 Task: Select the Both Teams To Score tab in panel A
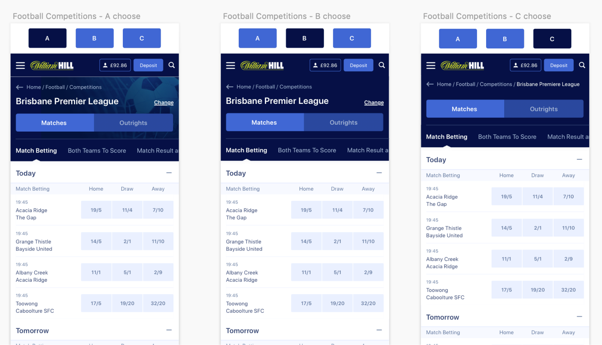coord(97,150)
